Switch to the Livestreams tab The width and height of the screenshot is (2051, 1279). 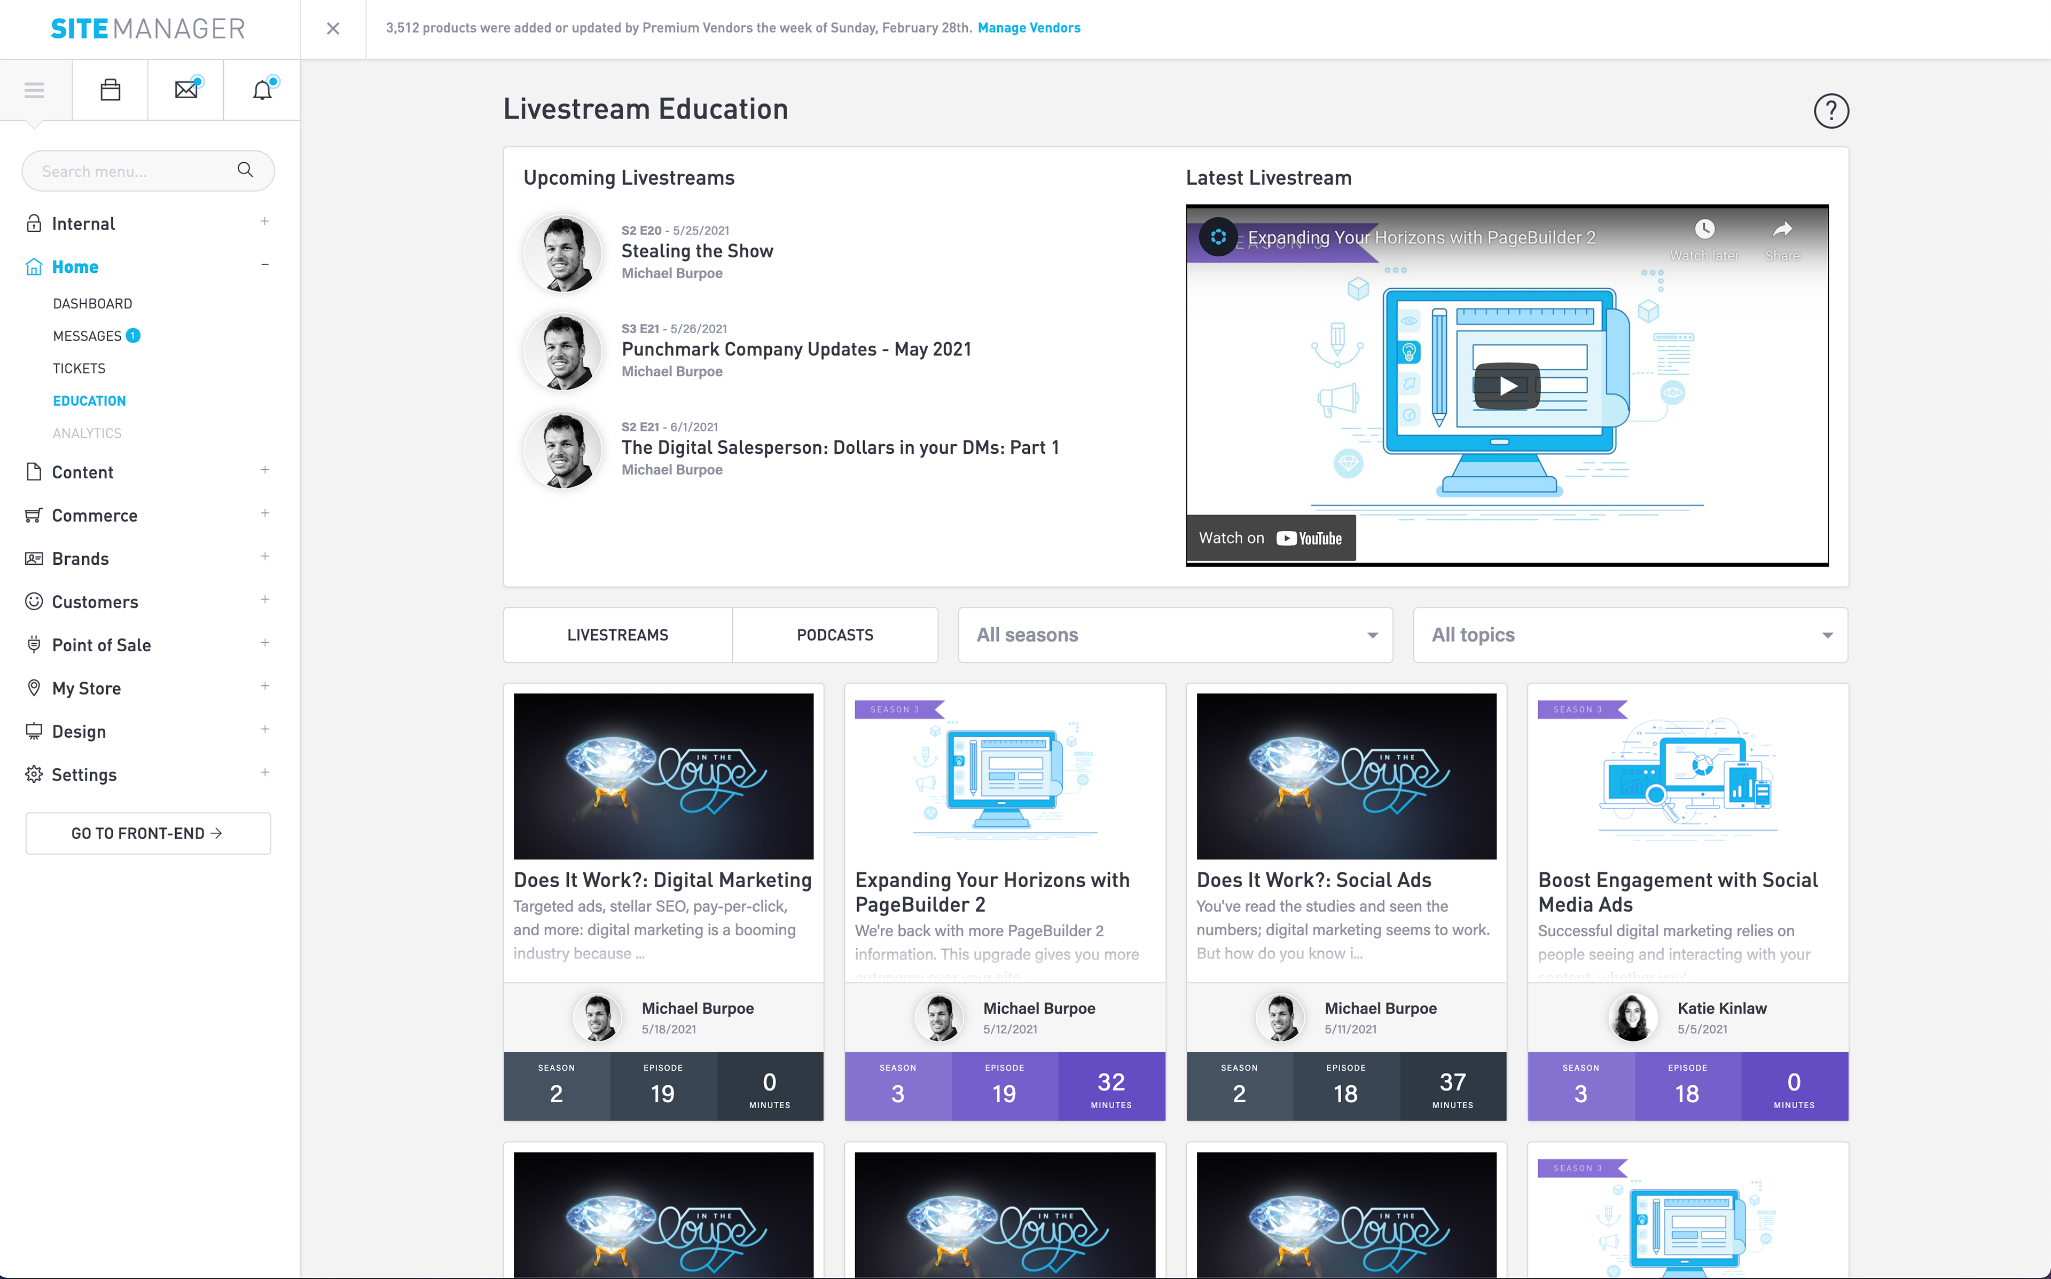617,635
